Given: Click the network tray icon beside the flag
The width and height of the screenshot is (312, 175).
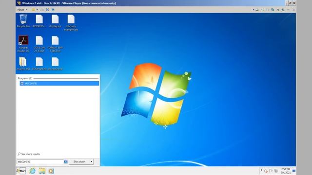Looking at the screenshot, I should 276,171.
